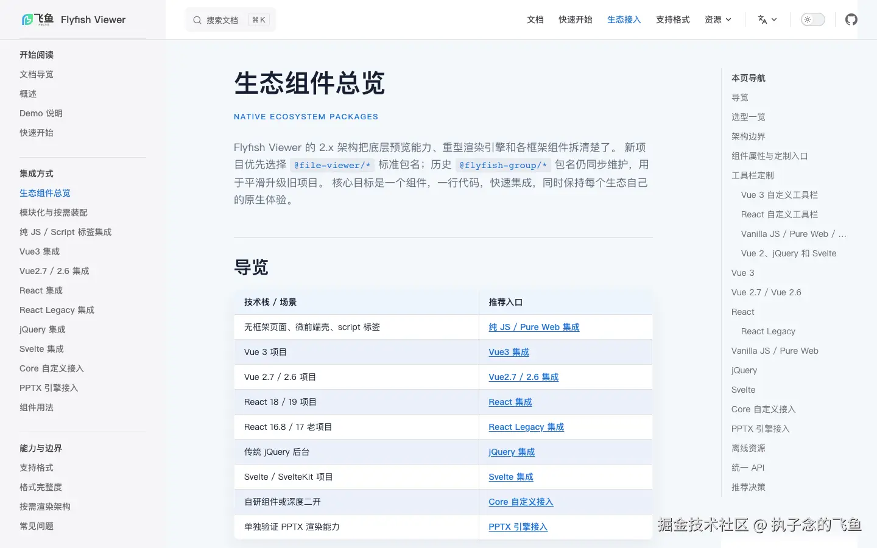Open jQuery 集成 in the sidebar
The height and width of the screenshot is (548, 877).
pyautogui.click(x=42, y=329)
